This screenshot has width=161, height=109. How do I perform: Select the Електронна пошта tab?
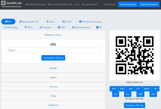(90, 22)
